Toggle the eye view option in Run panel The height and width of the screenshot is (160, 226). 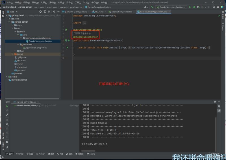(7, 124)
